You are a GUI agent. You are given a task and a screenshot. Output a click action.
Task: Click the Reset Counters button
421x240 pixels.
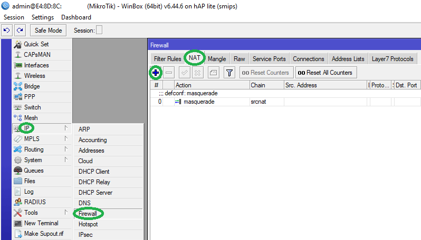[266, 73]
